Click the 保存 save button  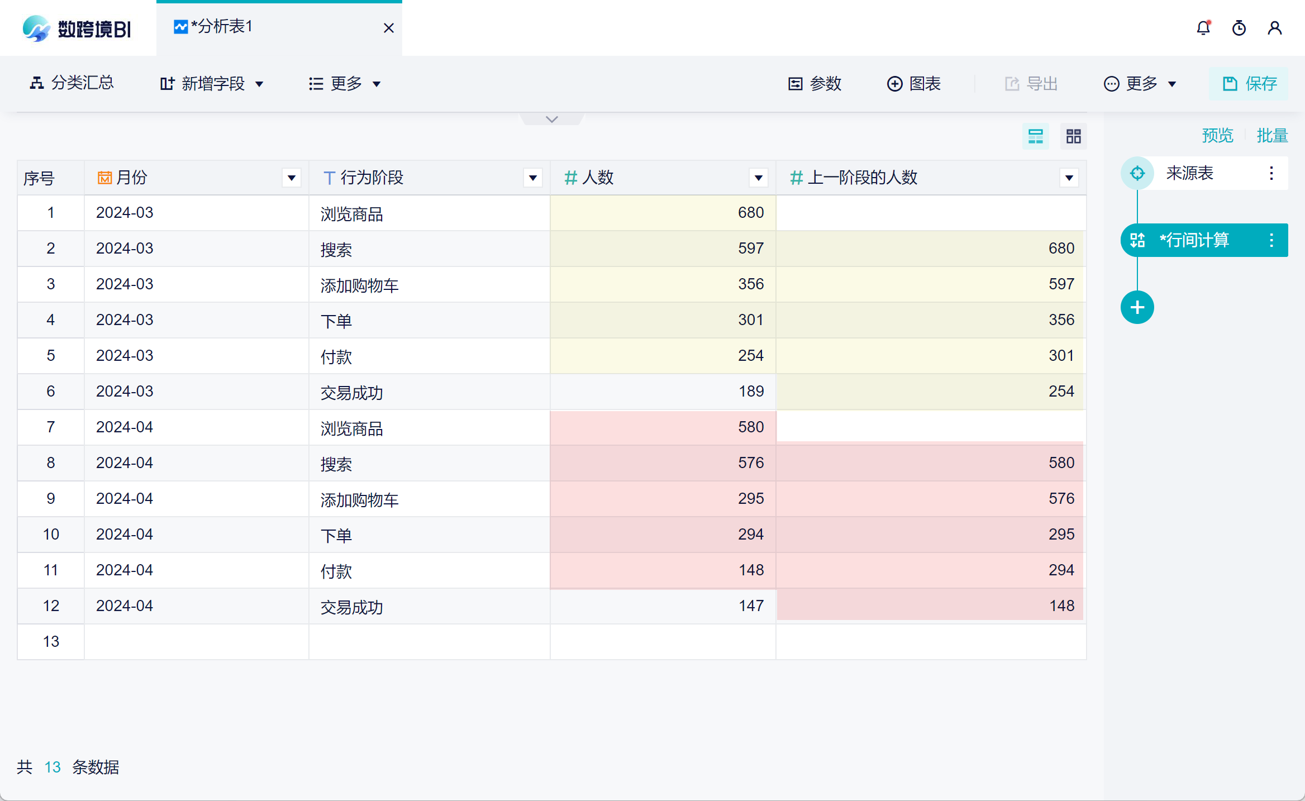1249,84
